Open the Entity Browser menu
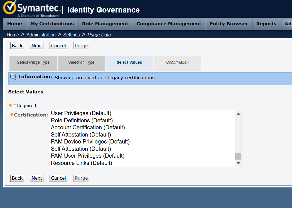The width and height of the screenshot is (292, 208). tap(229, 24)
